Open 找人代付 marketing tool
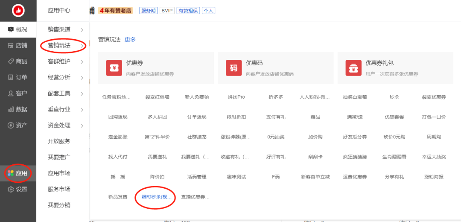This screenshot has width=461, height=222. (x=118, y=157)
